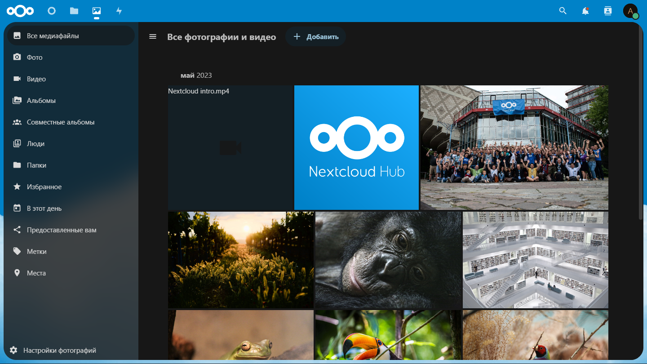Open the notifications bell
This screenshot has height=364, width=647.
point(585,11)
